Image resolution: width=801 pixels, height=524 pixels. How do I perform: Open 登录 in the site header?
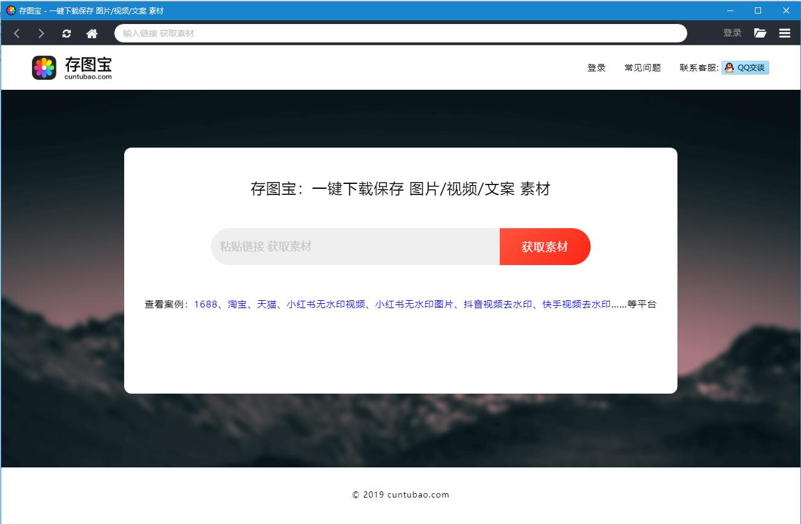pos(596,68)
